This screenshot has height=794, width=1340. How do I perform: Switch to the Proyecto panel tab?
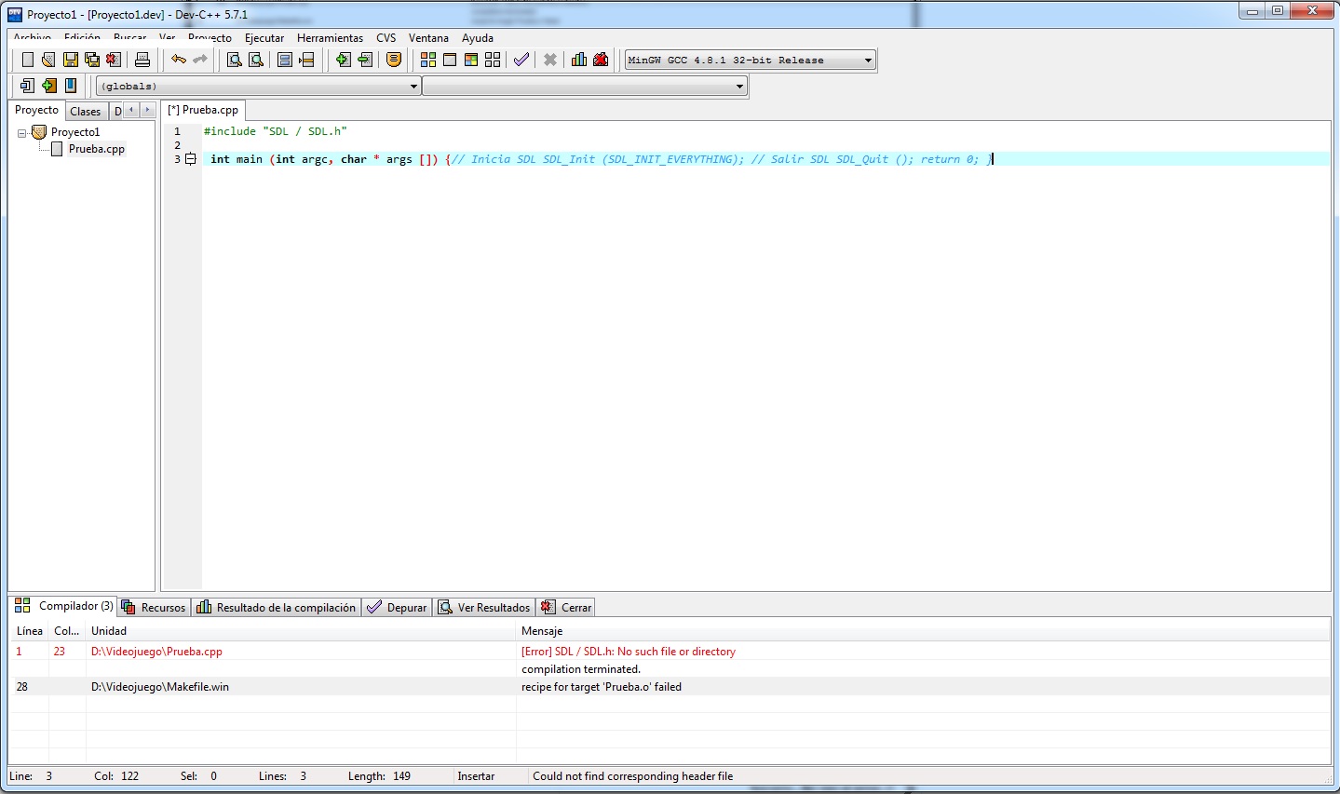[36, 110]
